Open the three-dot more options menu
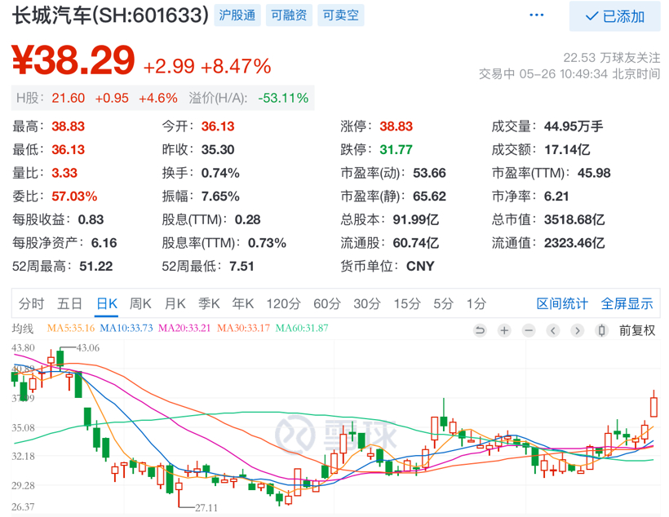This screenshot has height=517, width=669. (x=536, y=15)
